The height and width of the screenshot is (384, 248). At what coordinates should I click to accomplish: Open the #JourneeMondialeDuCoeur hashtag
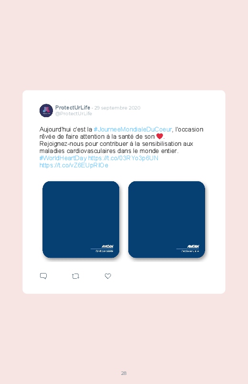pyautogui.click(x=133, y=129)
